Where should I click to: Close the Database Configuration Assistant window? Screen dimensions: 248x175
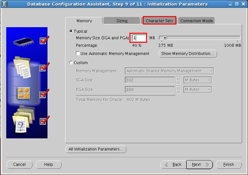pos(243,4)
